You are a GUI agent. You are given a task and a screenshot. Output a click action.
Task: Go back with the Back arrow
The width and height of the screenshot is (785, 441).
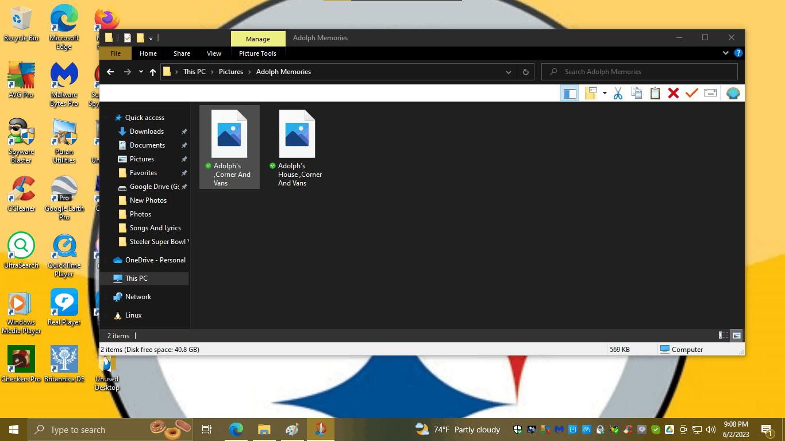click(x=110, y=72)
